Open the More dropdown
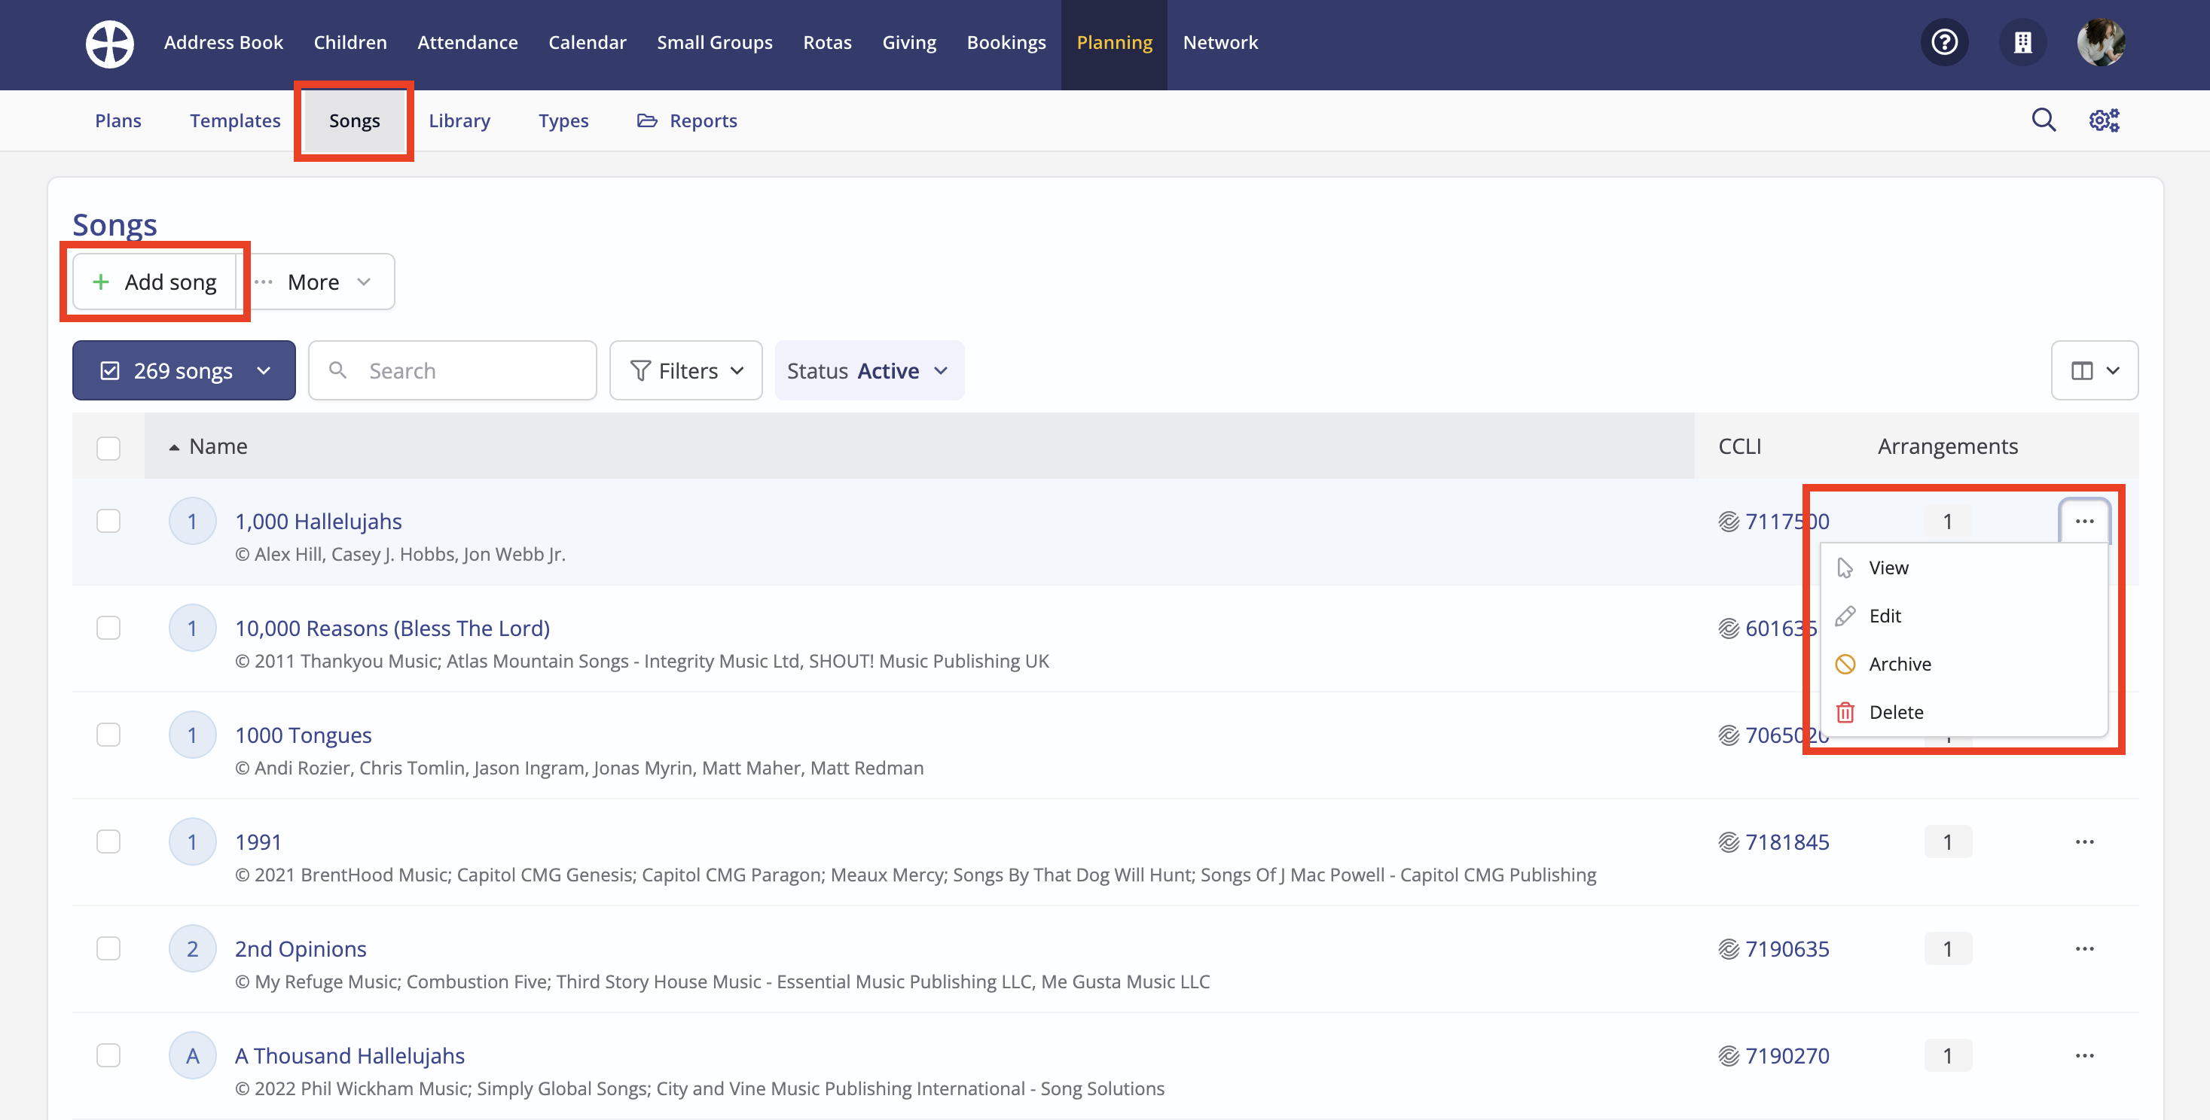2210x1120 pixels. tap(316, 282)
